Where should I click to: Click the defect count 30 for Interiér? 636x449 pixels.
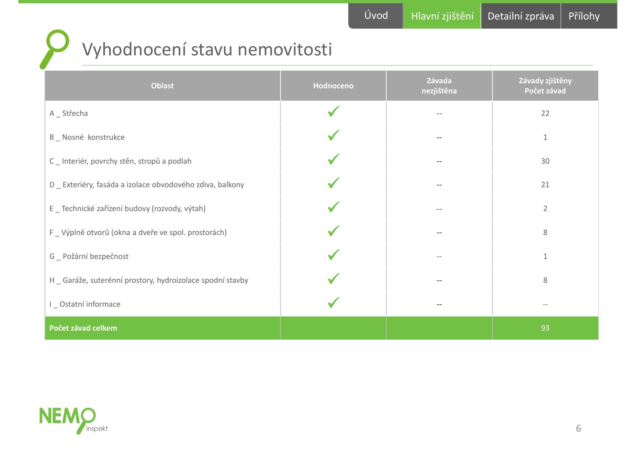pos(545,161)
